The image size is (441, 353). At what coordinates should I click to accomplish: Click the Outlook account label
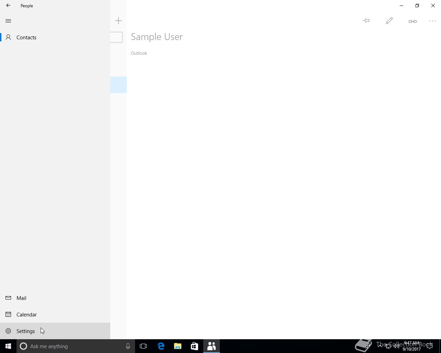point(139,53)
